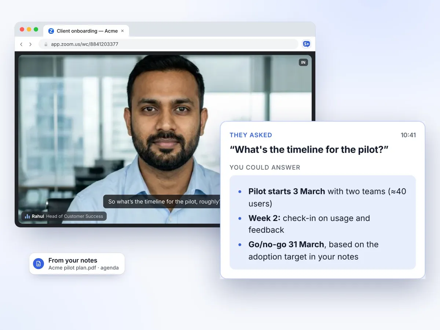Click the "From your notes" heading
The height and width of the screenshot is (330, 440).
coord(73,260)
